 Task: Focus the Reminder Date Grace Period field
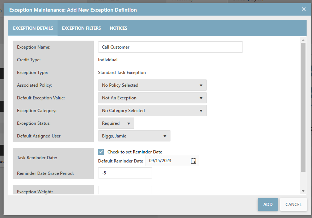(125, 173)
